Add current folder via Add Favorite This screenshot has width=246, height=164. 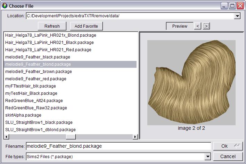pyautogui.click(x=86, y=26)
